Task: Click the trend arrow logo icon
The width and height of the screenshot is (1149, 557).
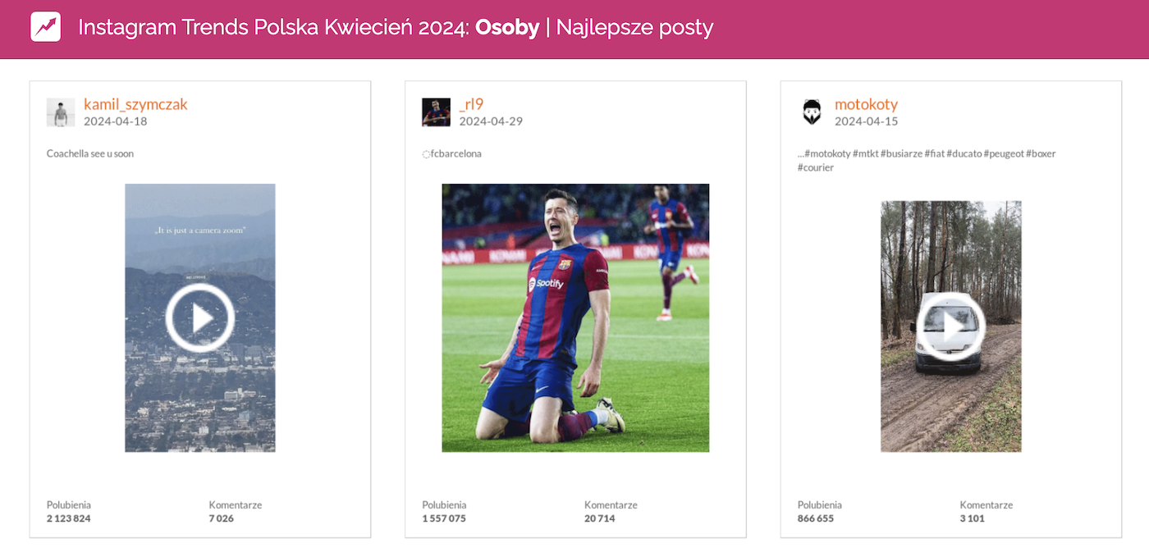Action: tap(46, 27)
